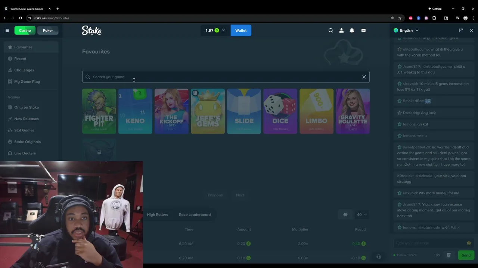The height and width of the screenshot is (268, 478).
Task: Open Live Dealers in the sidebar
Action: (31, 153)
